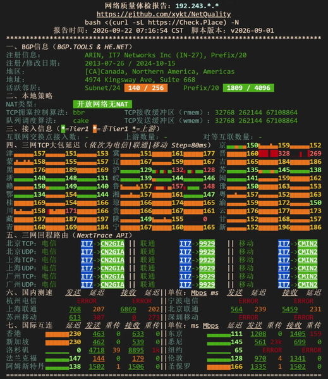Click red 23k retransmit in 悉尼 row
Image resolution: width=328 pixels, height=379 pixels.
(276, 342)
